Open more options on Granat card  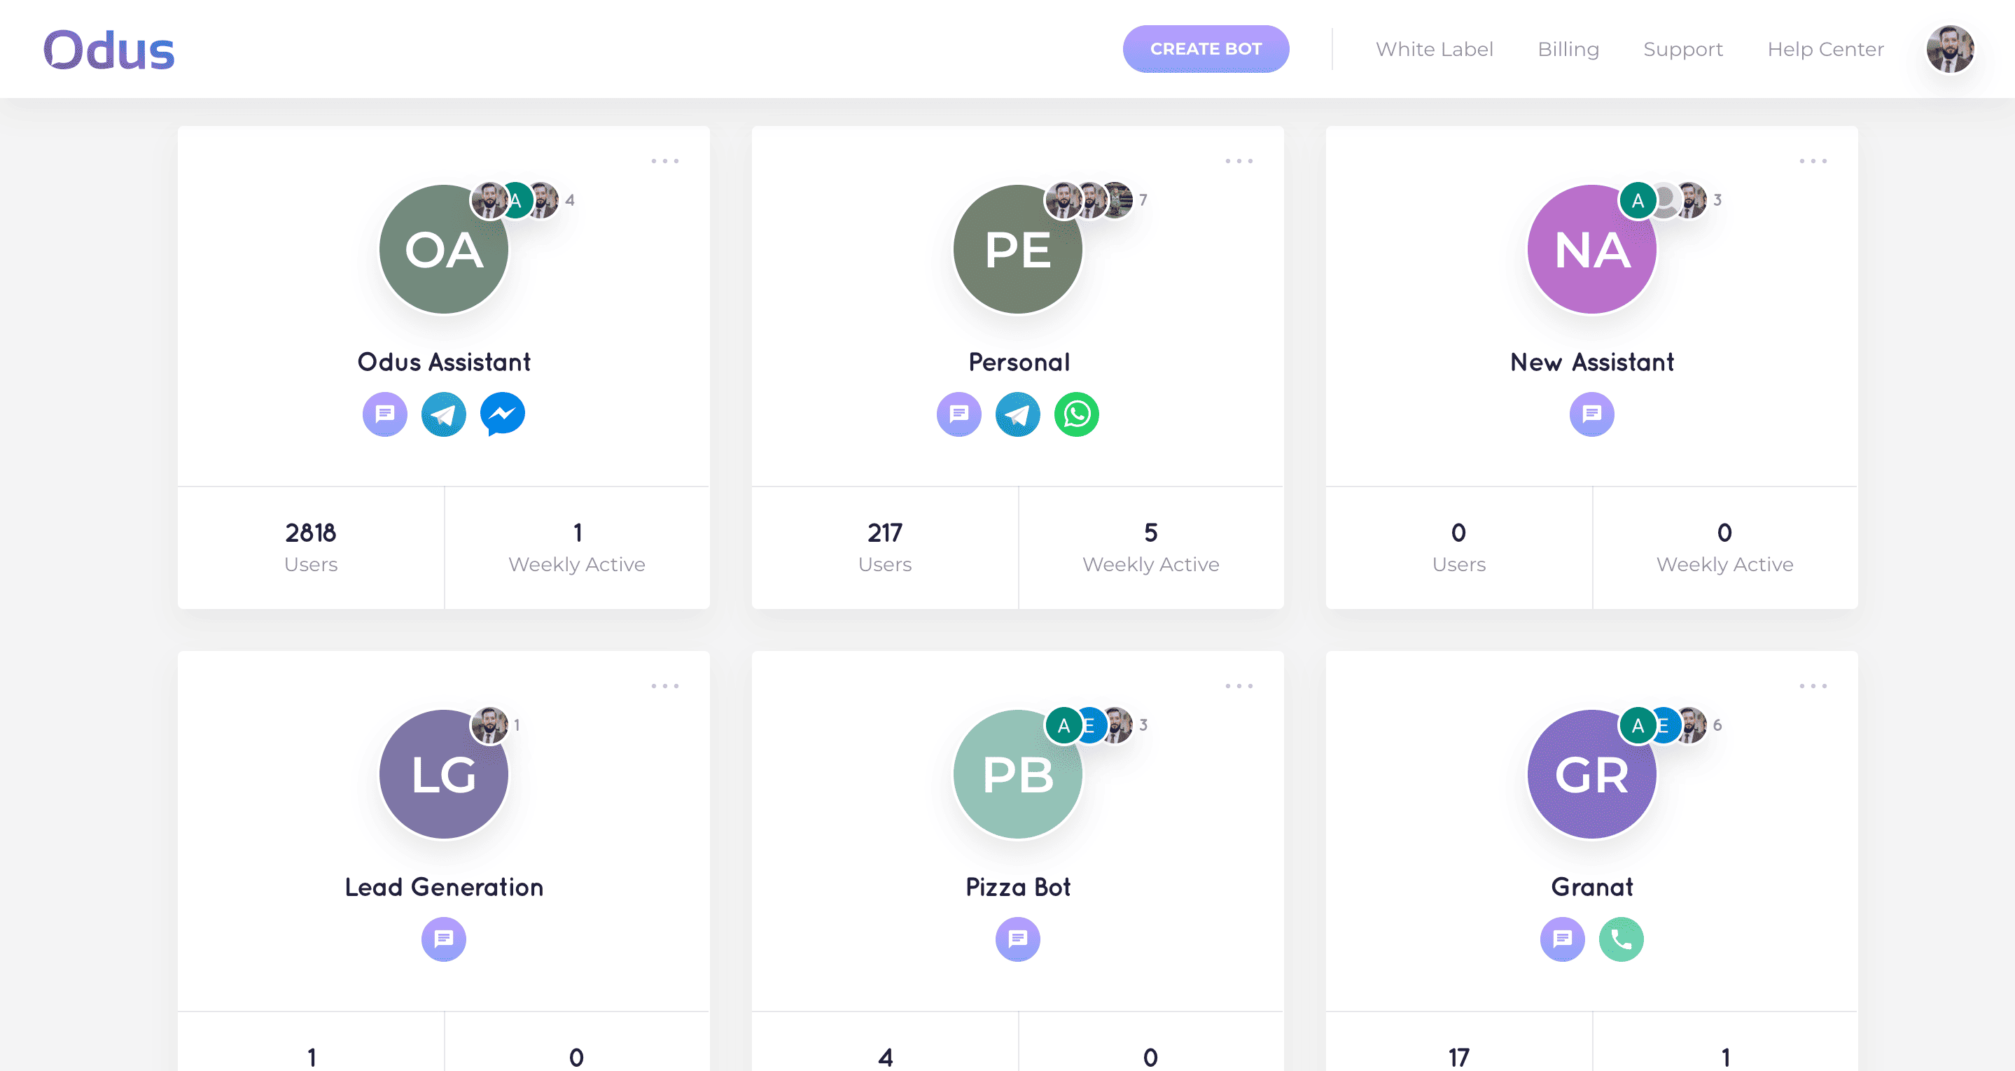1813,686
